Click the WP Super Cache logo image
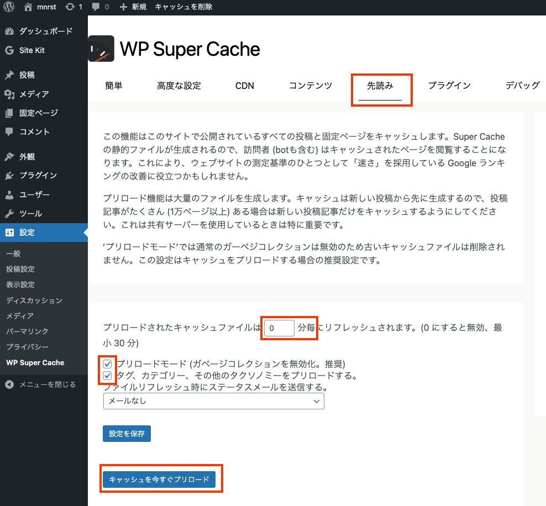This screenshot has width=546, height=506. pyautogui.click(x=101, y=49)
